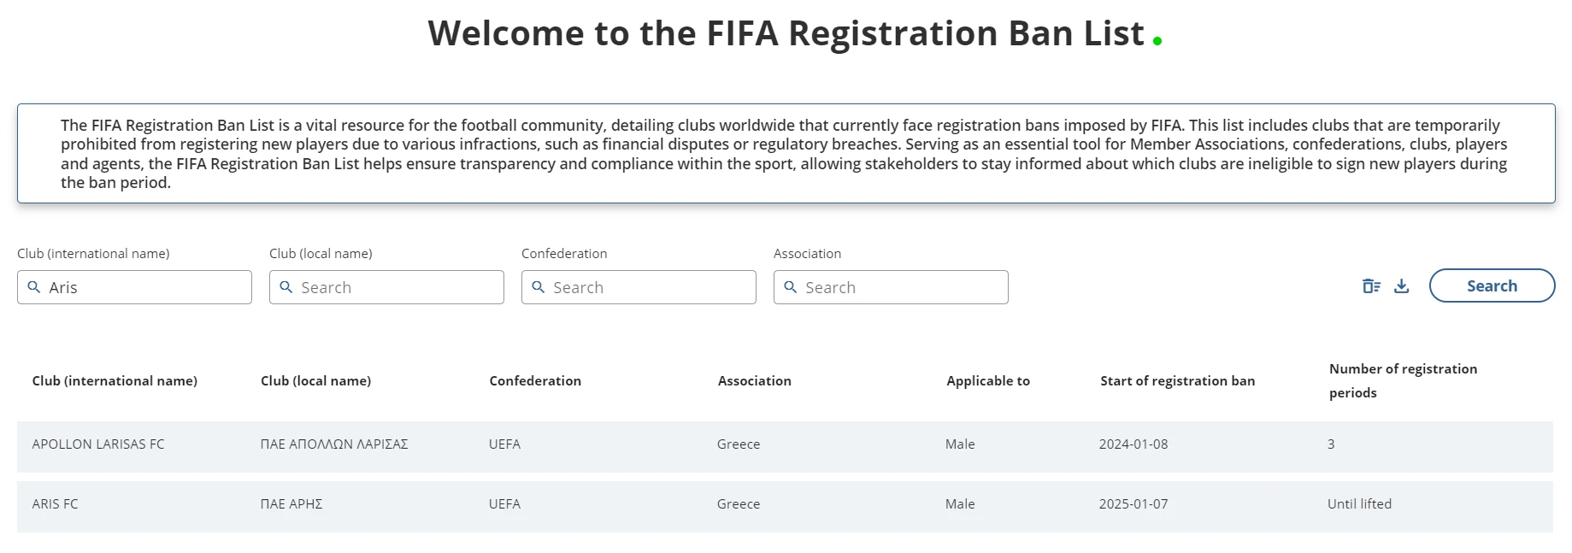1572x553 pixels.
Task: Clear all search filters via trash icon
Action: (1371, 285)
